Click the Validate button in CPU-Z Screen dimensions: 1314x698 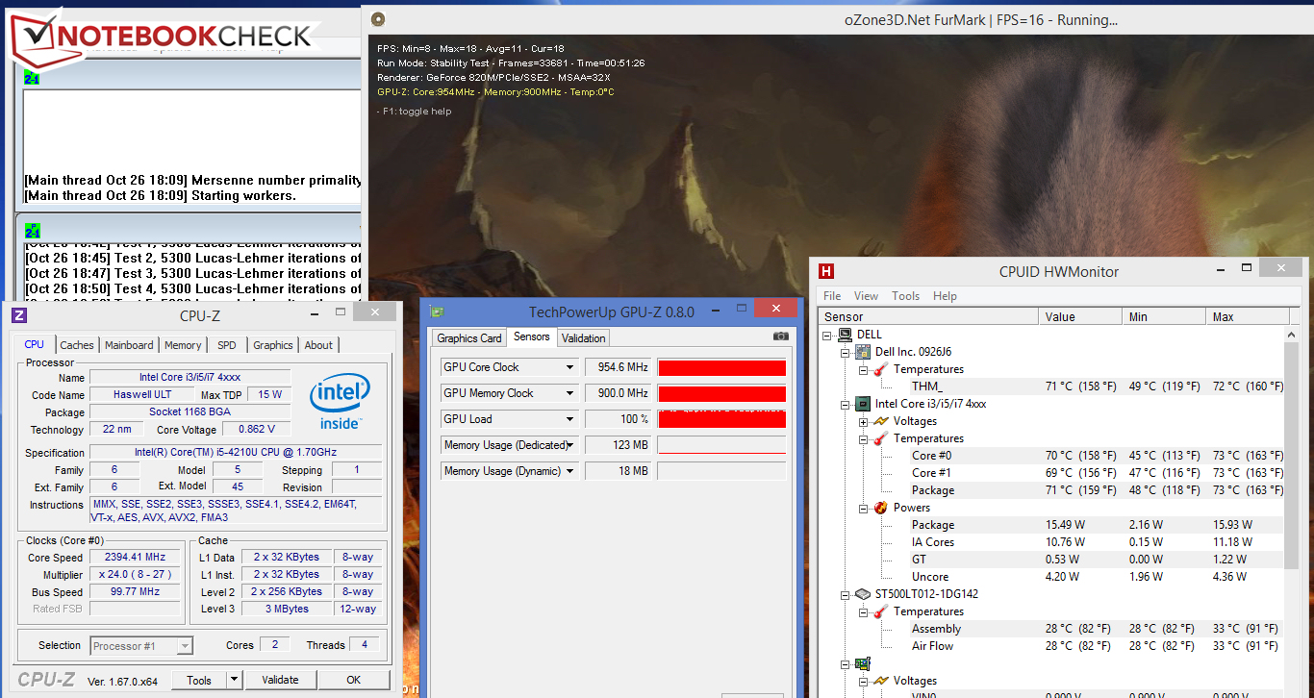pyautogui.click(x=280, y=680)
